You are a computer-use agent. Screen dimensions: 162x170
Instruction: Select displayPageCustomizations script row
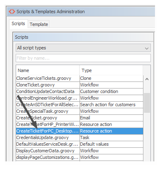pyautogui.click(x=80, y=157)
